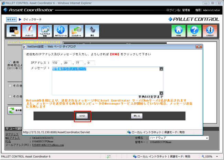Toggle the 最新 checkbox

click(10, 62)
